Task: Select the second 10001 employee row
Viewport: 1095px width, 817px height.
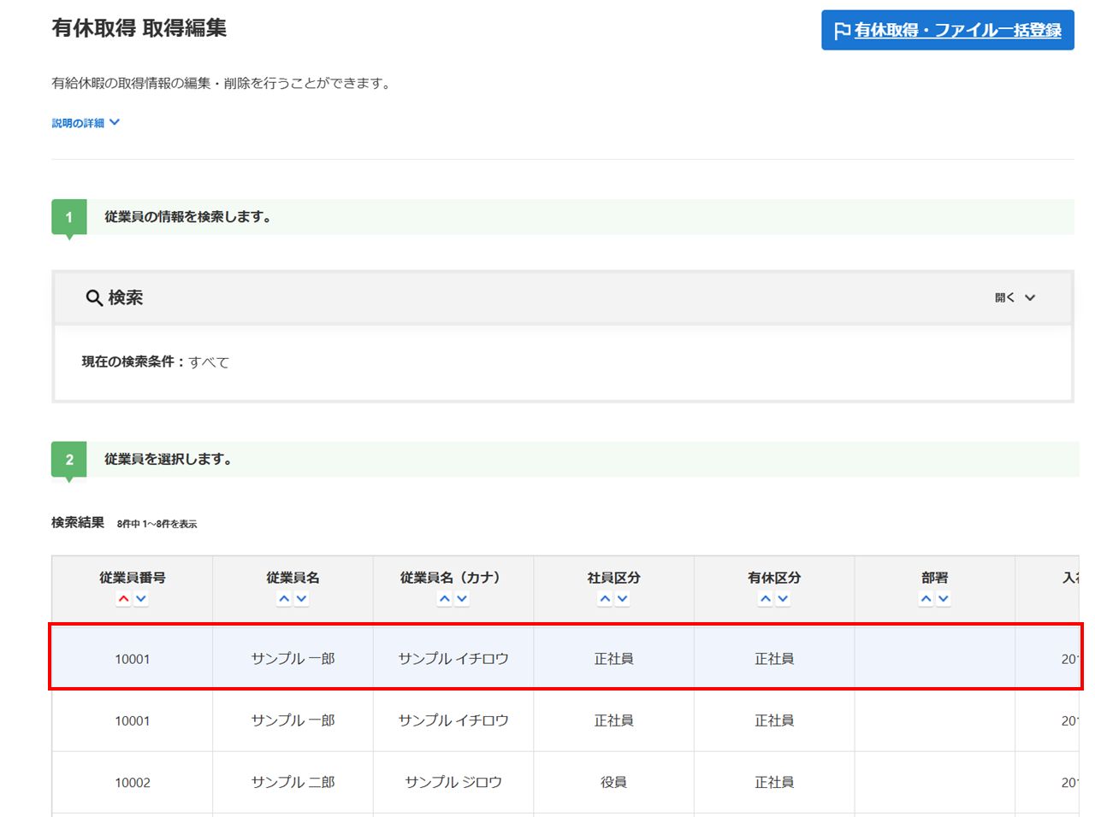Action: [x=453, y=720]
